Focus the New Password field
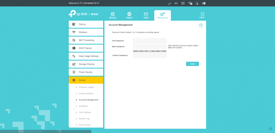The image size is (275, 133). coord(149,47)
